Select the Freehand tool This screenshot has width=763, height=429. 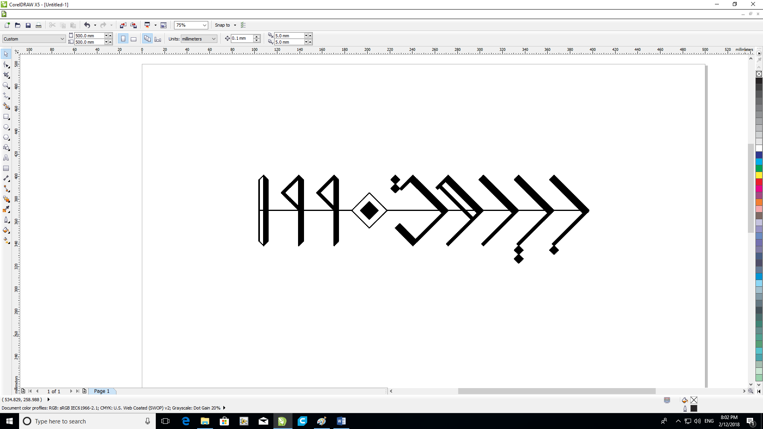pyautogui.click(x=6, y=96)
